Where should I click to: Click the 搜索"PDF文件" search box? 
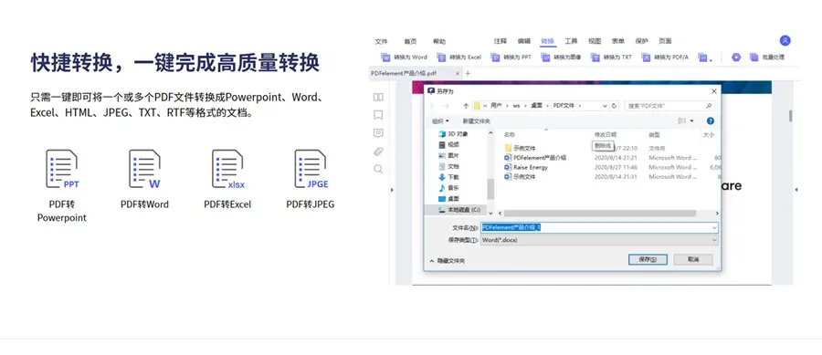pyautogui.click(x=670, y=106)
